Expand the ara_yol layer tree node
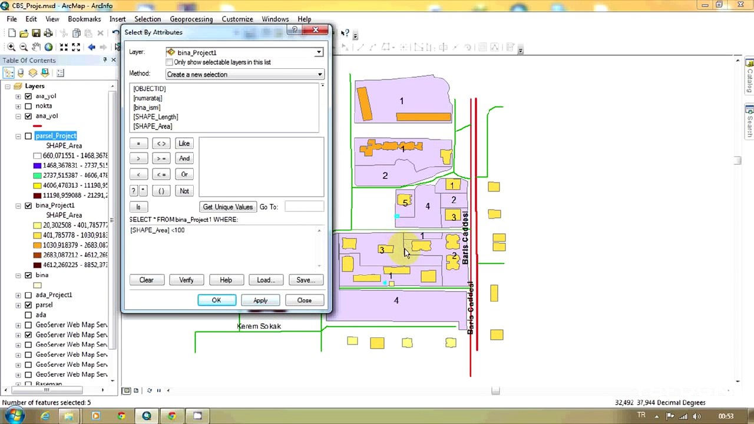The image size is (754, 424). (18, 96)
